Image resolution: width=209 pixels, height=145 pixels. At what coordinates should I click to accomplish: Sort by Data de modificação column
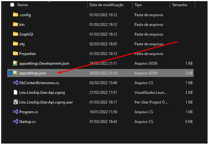coord(107,5)
